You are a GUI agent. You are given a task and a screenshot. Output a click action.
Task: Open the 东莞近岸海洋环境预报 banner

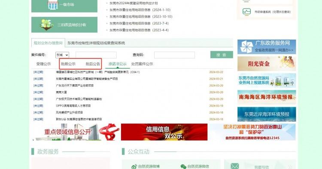[267, 114]
